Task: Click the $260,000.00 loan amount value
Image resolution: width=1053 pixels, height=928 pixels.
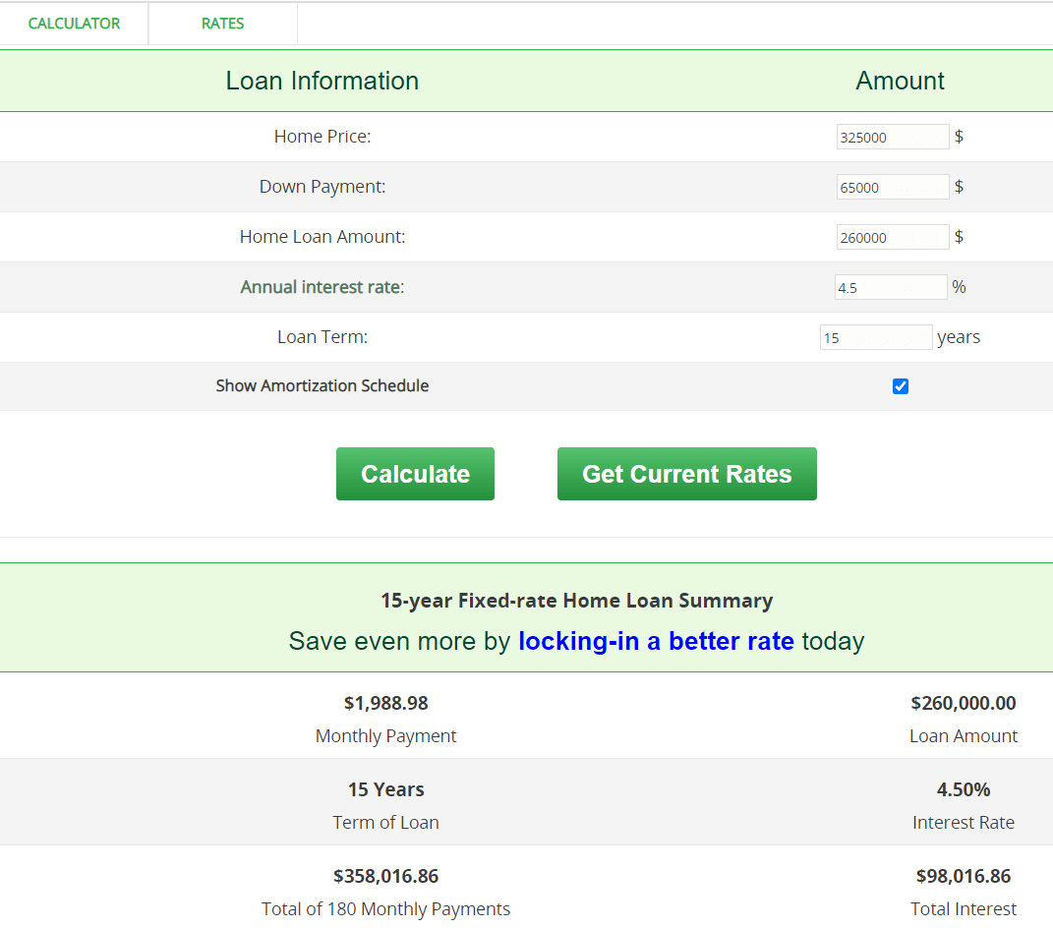Action: 963,703
